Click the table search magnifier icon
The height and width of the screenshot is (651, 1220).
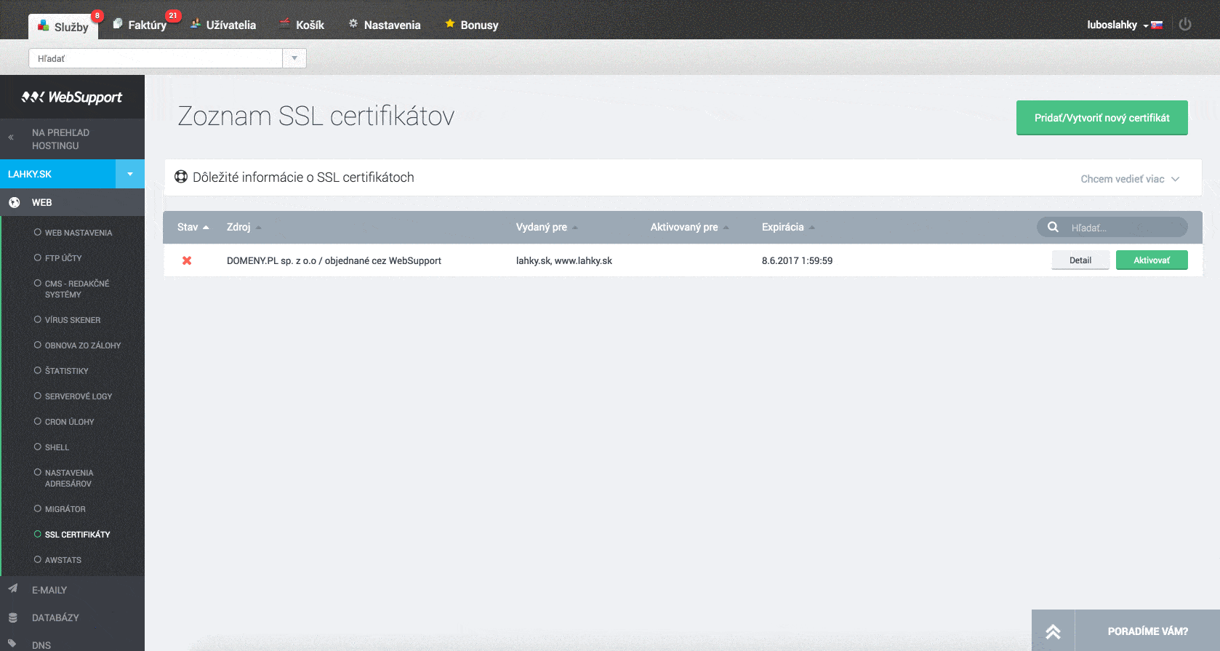point(1053,227)
